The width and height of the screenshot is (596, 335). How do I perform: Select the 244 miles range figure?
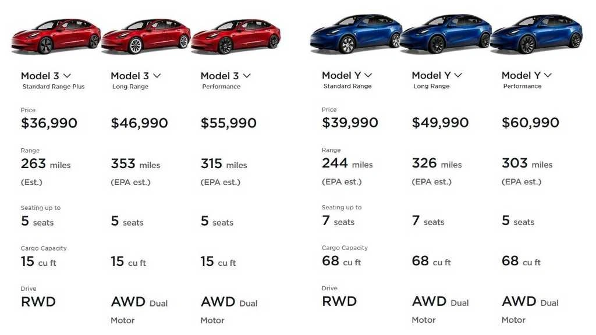[347, 164]
